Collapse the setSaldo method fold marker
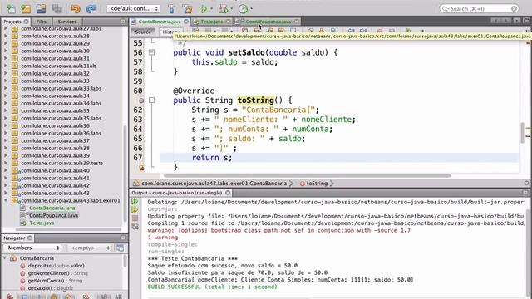This screenshot has width=532, height=299. pos(151,52)
